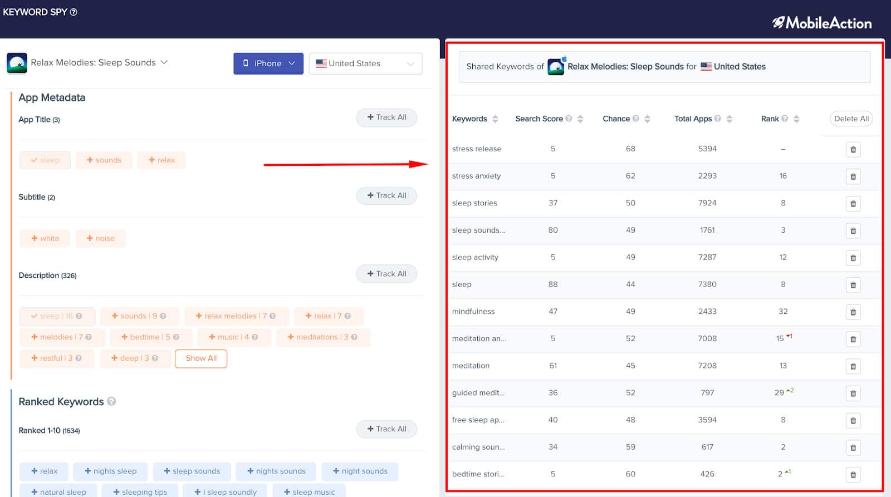
Task: Open the iPhone device dropdown
Action: click(x=268, y=63)
